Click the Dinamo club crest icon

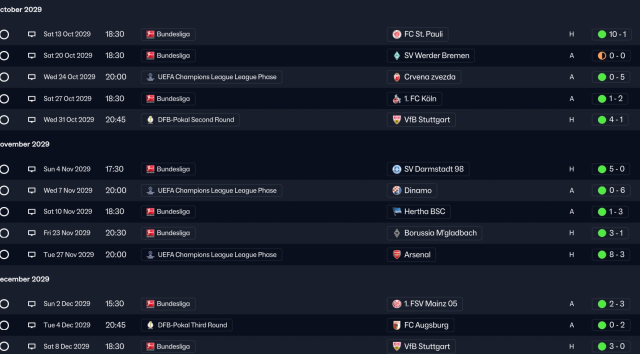coord(396,190)
